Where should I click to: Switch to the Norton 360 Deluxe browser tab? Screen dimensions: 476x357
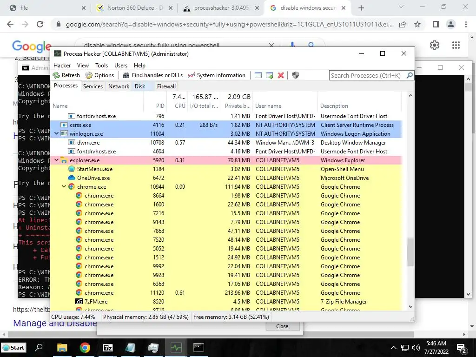coord(134,8)
